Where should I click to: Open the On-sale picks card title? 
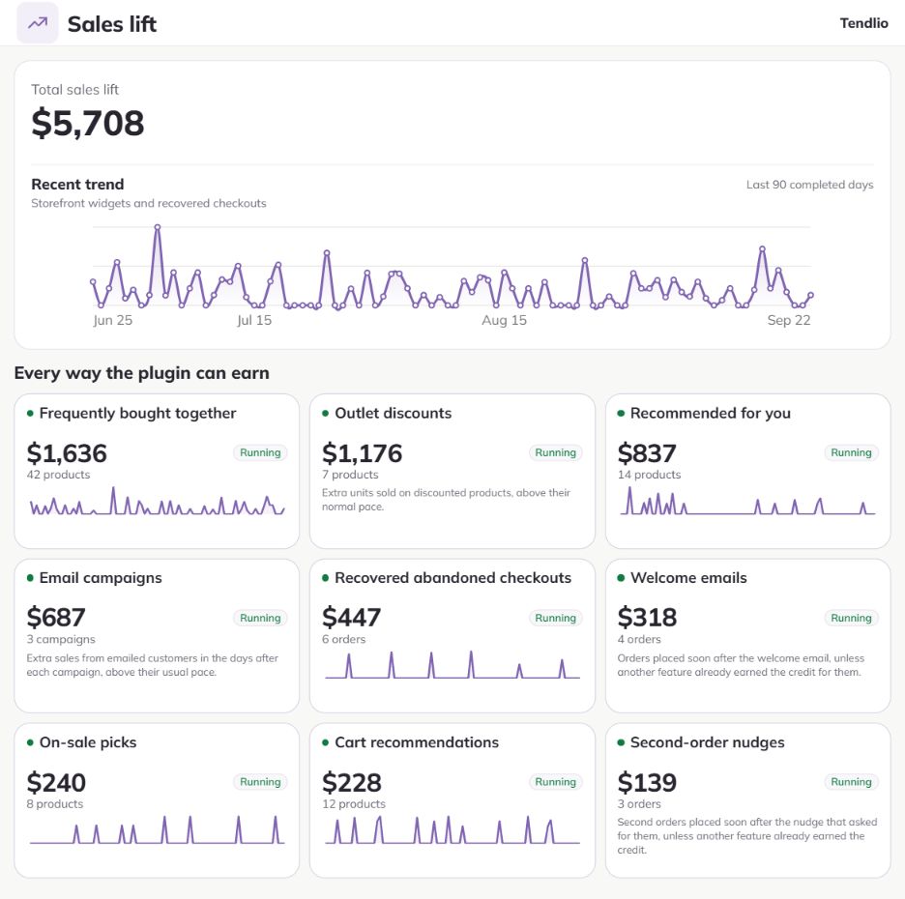click(88, 742)
